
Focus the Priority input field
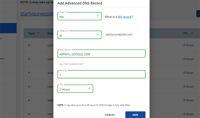coord(101,75)
